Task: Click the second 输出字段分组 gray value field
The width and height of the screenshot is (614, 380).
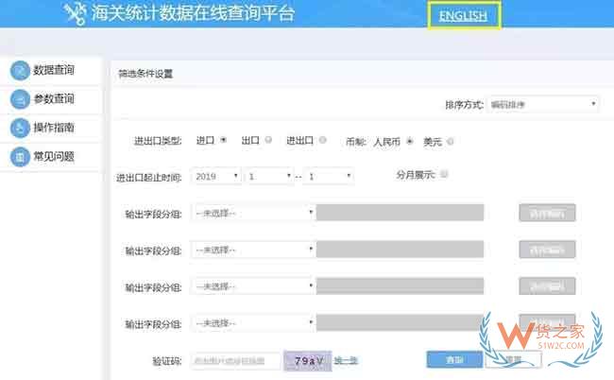Action: [400, 250]
